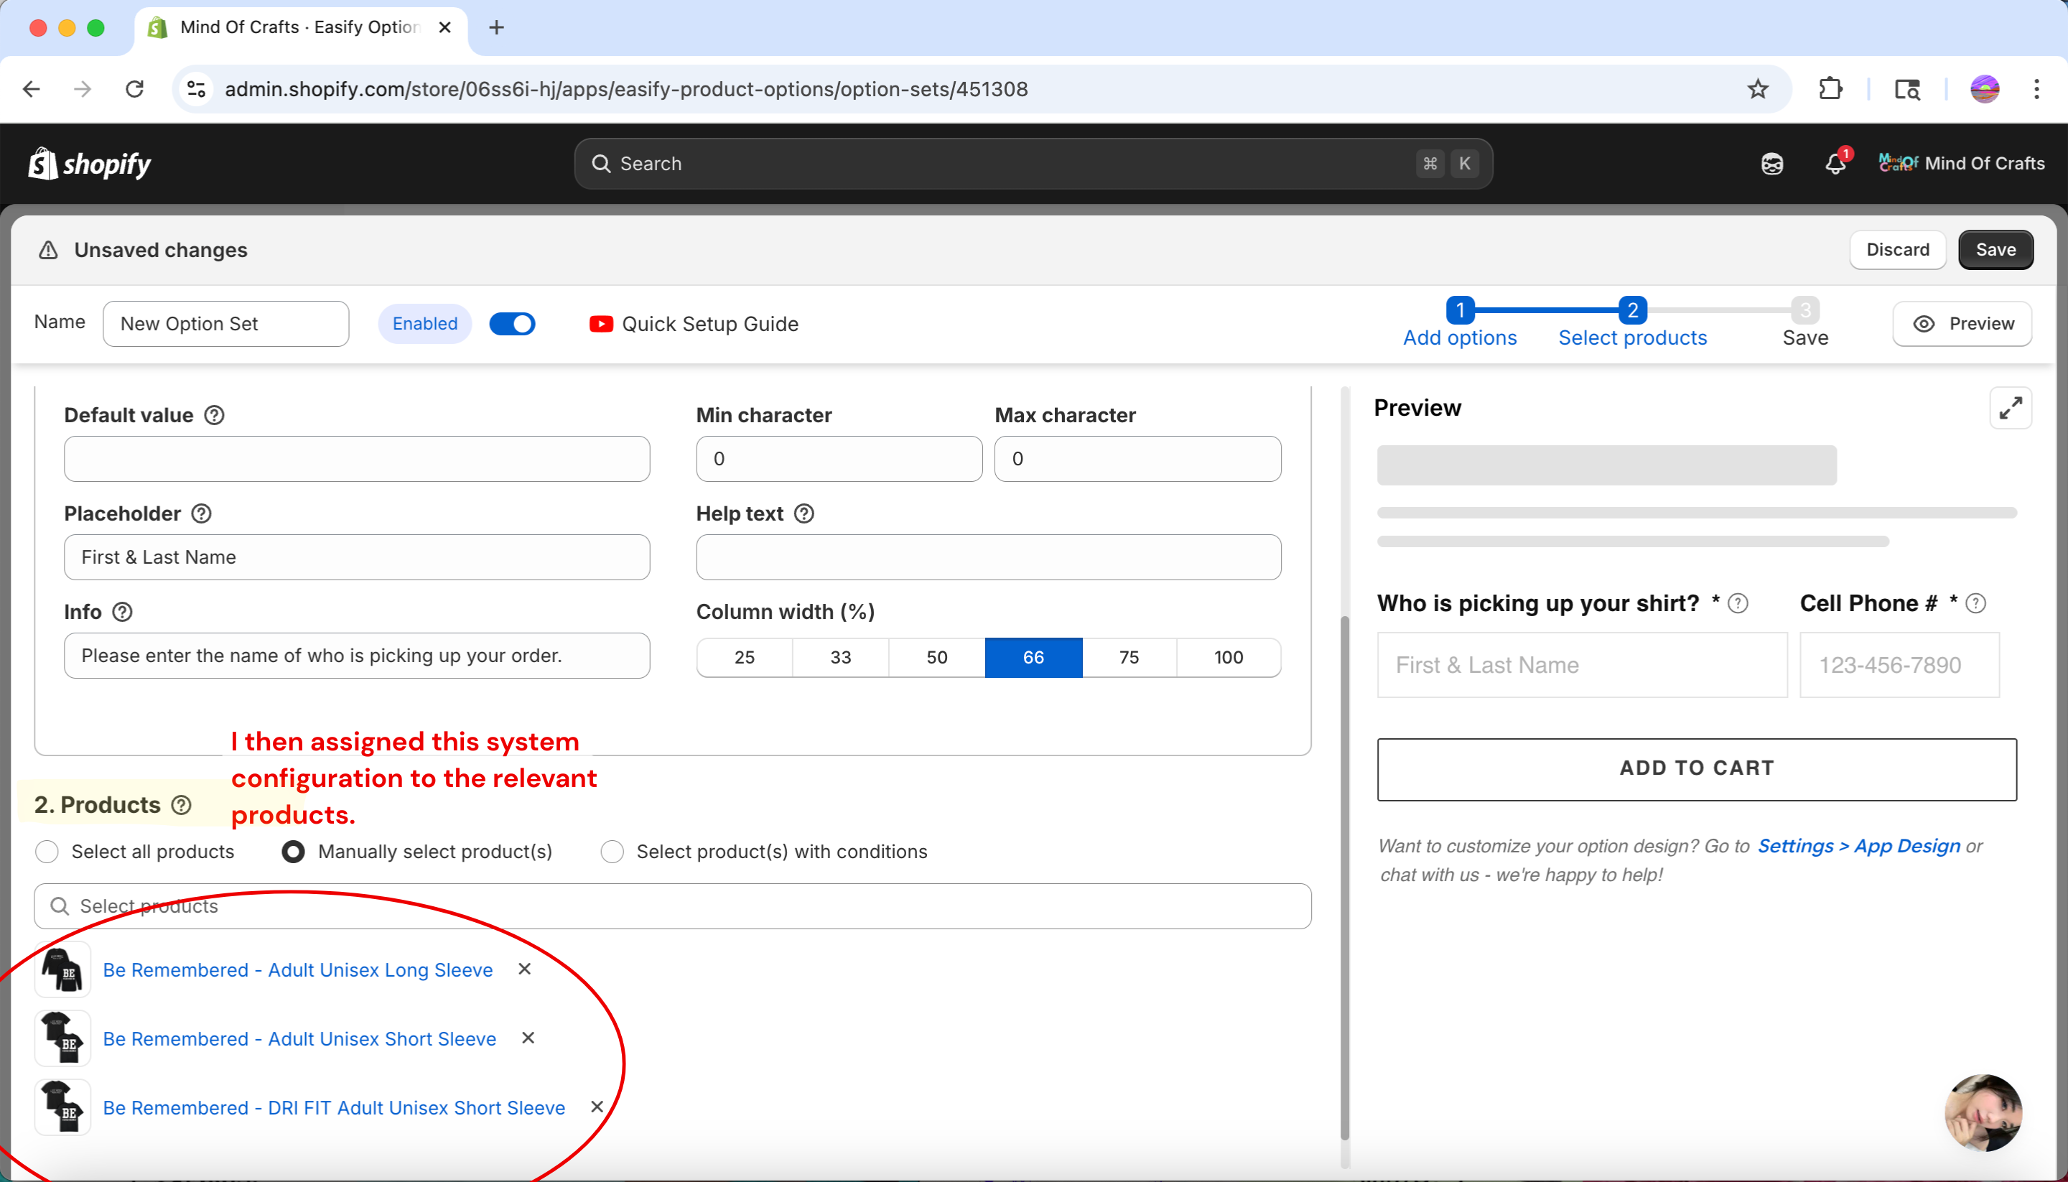Remove Be Remembered Adult Unisex Long Sleeve

[x=525, y=969]
